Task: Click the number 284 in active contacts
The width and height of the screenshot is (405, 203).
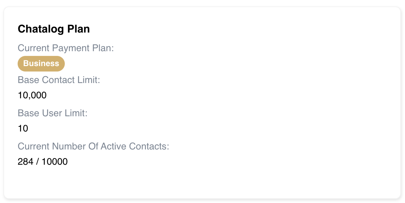Action: 25,162
